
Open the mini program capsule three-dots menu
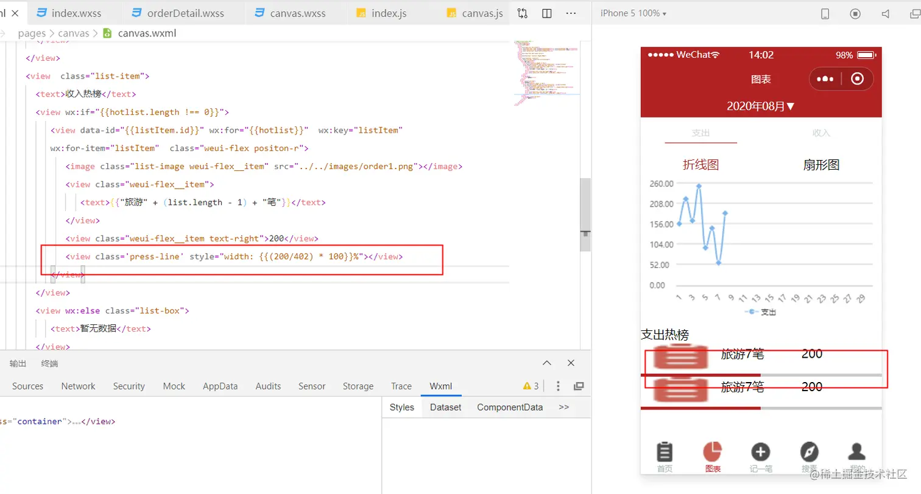825,79
